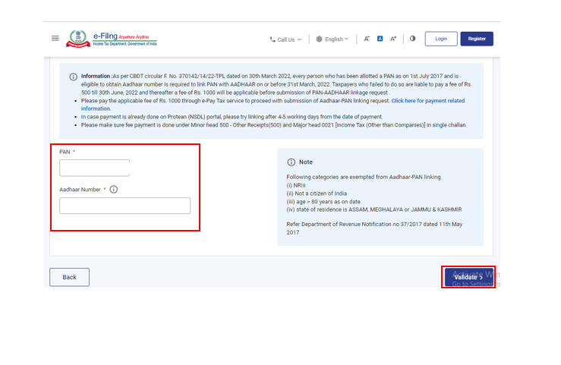561x365 pixels.
Task: Focus the Aadhaar Number input field
Action: click(124, 206)
